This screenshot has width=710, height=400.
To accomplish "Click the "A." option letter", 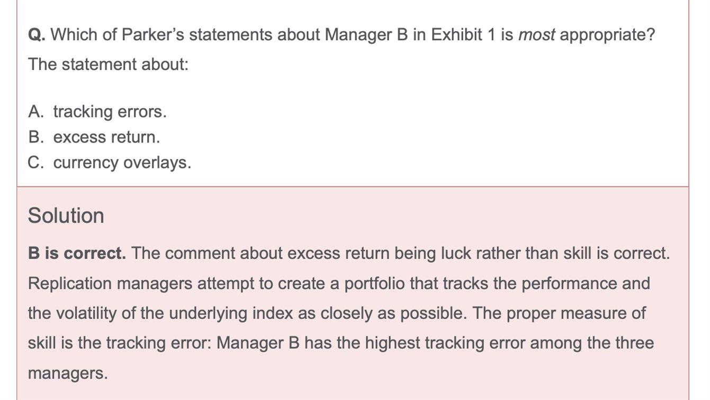I will 36,112.
